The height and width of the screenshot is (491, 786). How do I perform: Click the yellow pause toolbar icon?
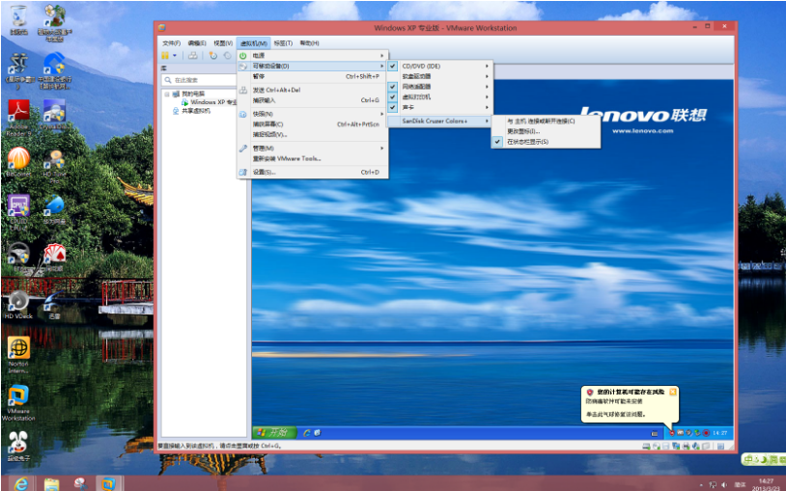(165, 56)
